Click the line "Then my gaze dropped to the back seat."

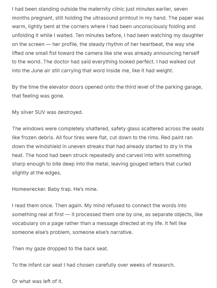pyautogui.click(x=60, y=248)
